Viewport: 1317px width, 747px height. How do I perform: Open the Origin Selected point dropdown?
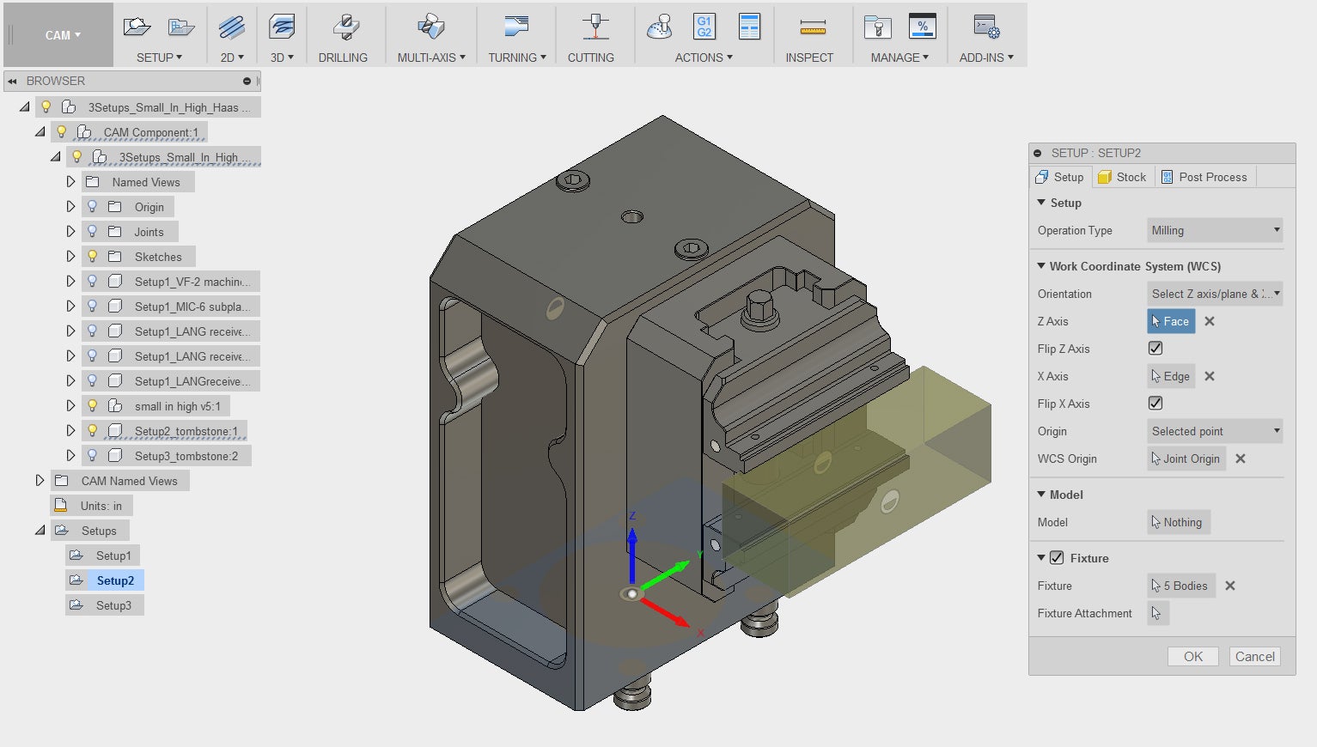(x=1215, y=431)
